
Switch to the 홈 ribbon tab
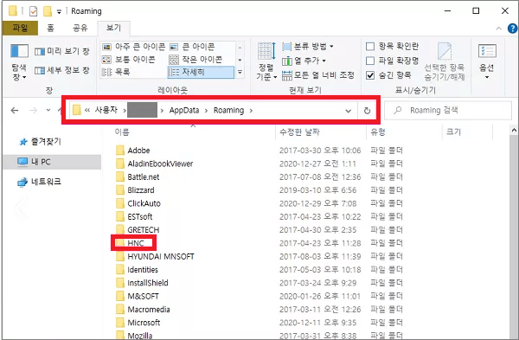point(50,29)
